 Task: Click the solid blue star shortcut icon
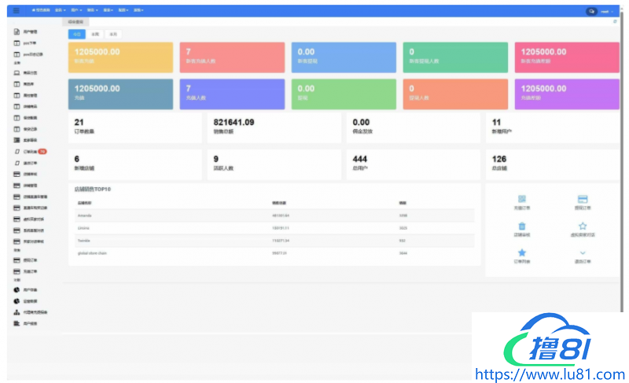[x=522, y=252]
